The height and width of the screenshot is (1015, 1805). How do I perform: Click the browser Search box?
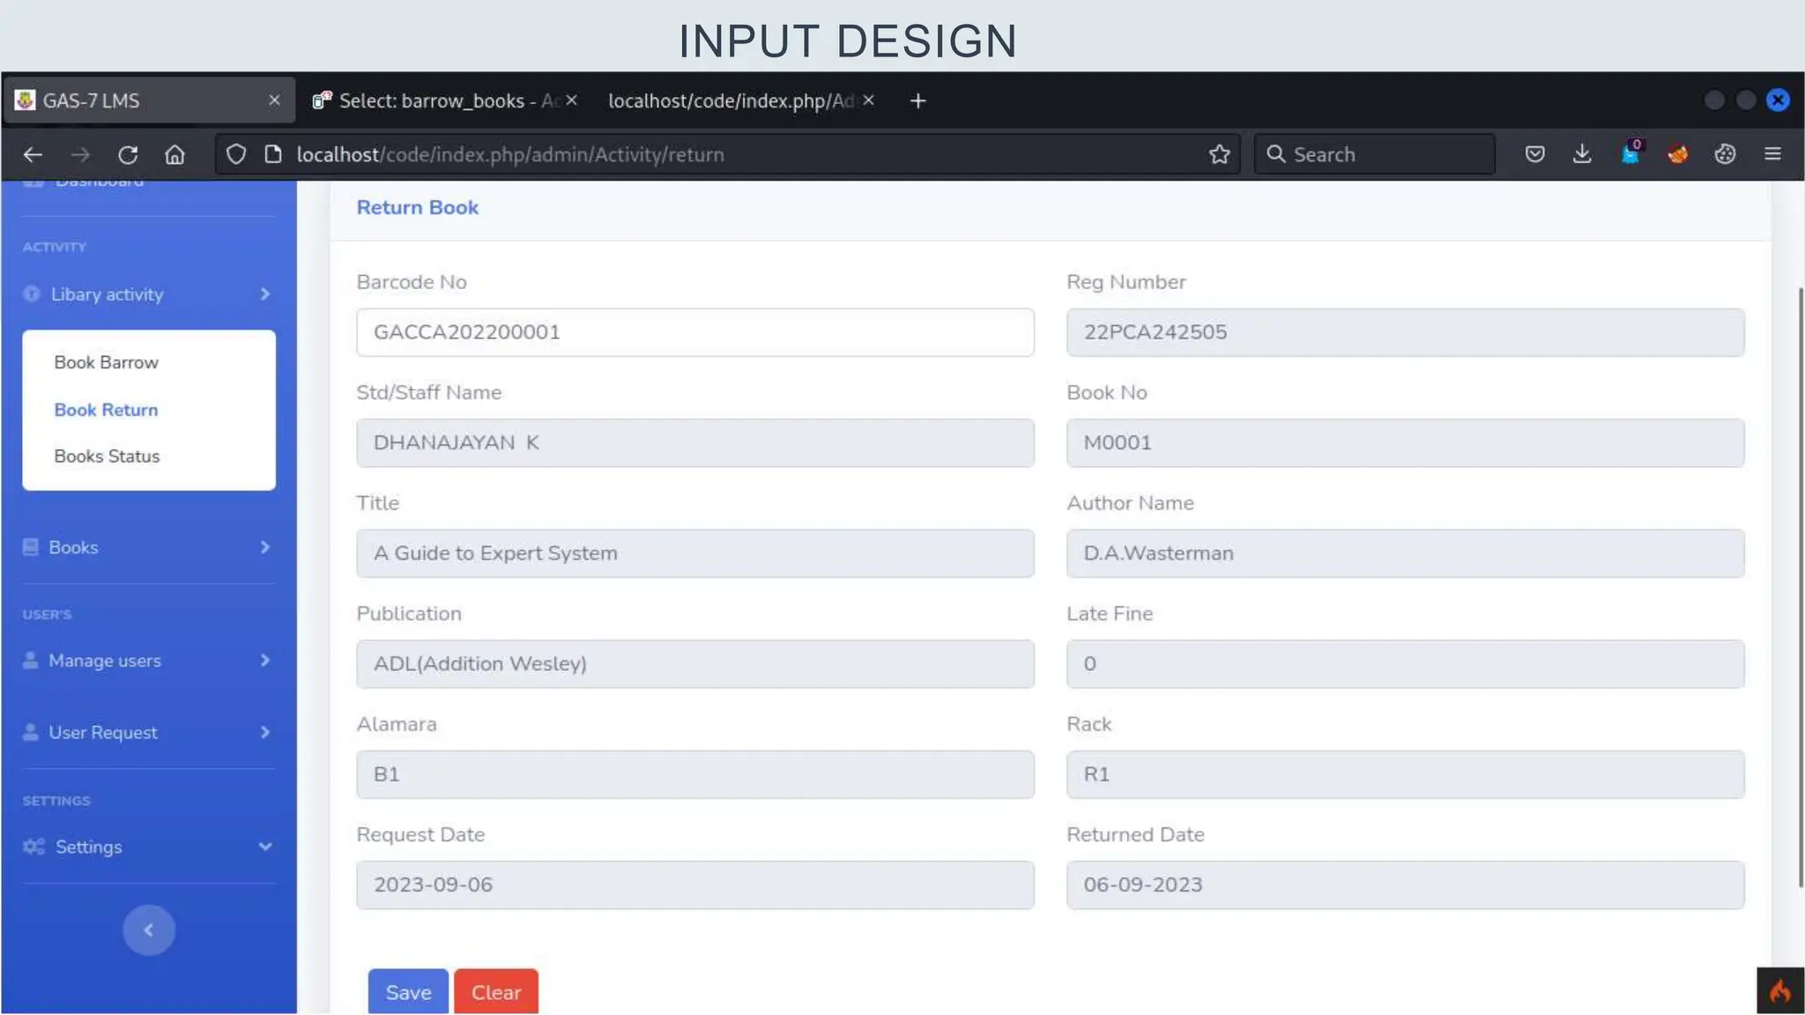[1375, 154]
